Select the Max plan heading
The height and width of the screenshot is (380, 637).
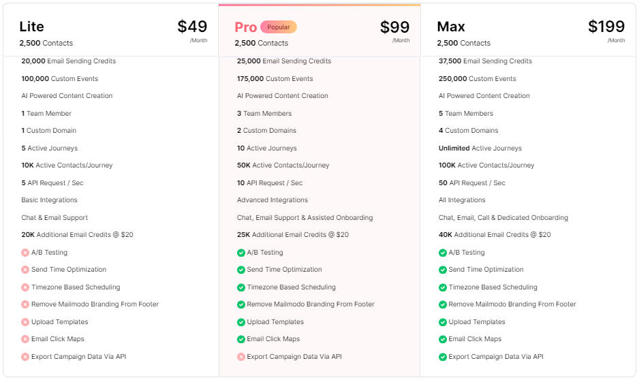[451, 27]
